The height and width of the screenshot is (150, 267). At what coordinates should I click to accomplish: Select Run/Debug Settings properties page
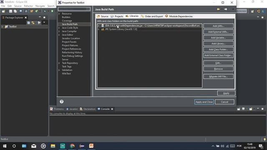72,56
